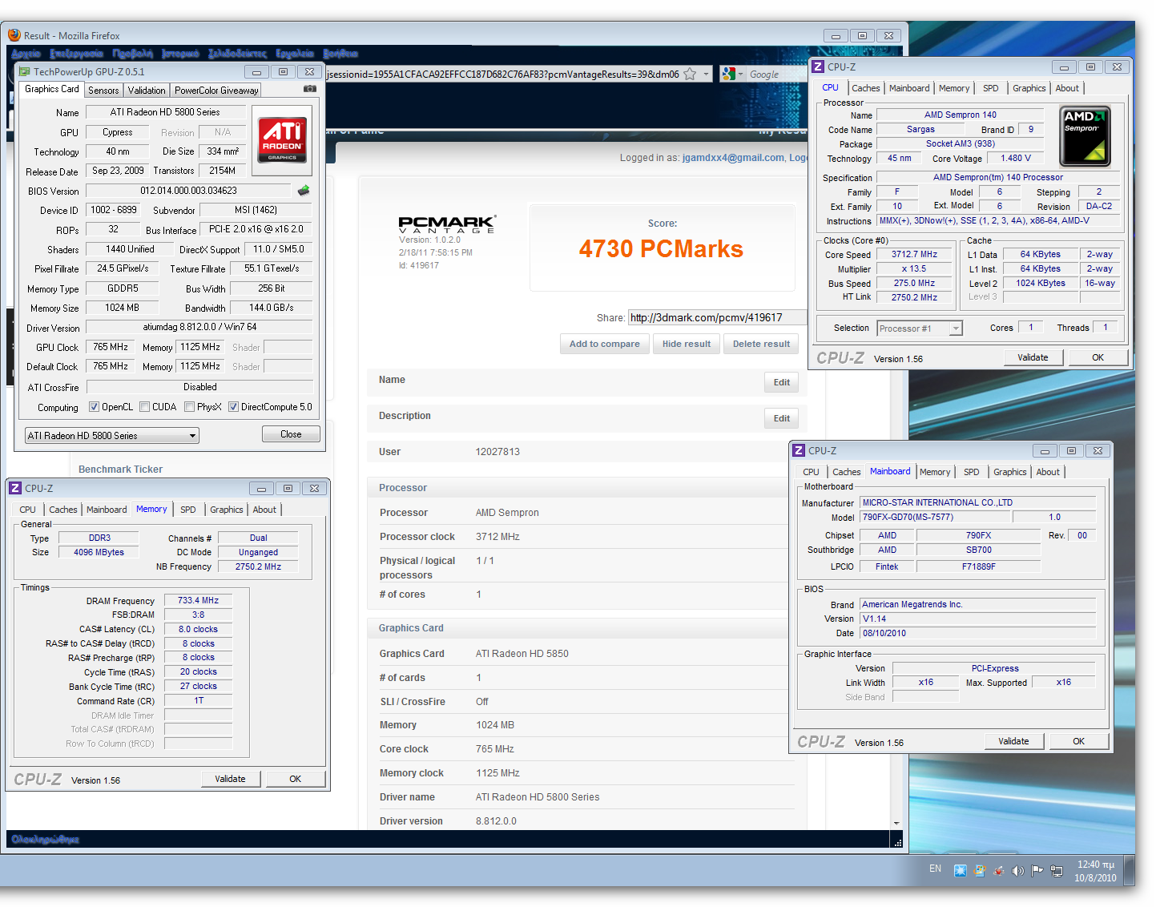Open Firefox Σελιδοδείκτες menu

[237, 54]
